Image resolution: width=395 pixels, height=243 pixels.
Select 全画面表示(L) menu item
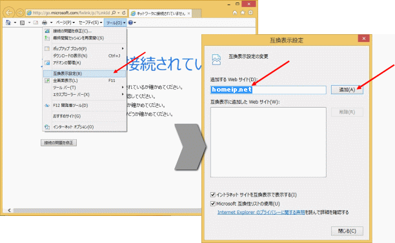pos(85,81)
